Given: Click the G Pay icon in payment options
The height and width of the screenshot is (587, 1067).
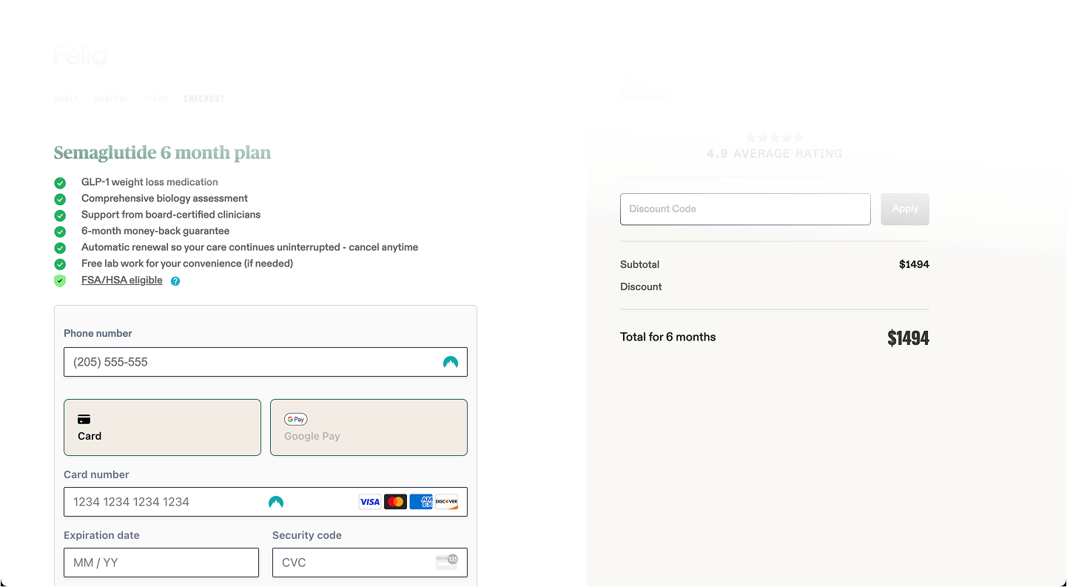Looking at the screenshot, I should [x=295, y=419].
